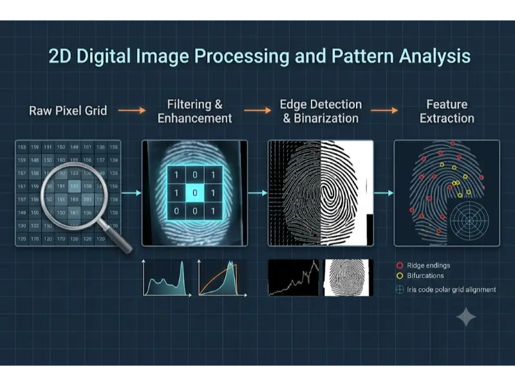Click the "139" pixel cell
This screenshot has width=515, height=386.
click(114, 160)
